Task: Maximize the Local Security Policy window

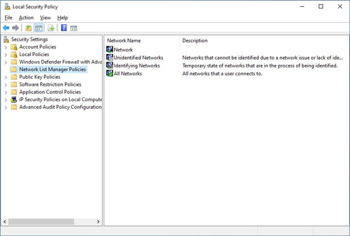Action: 321,7
